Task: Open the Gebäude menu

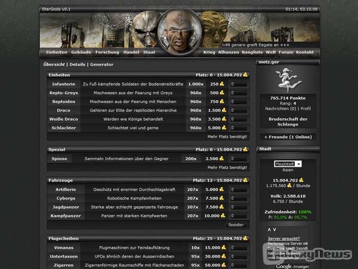Action: point(81,52)
